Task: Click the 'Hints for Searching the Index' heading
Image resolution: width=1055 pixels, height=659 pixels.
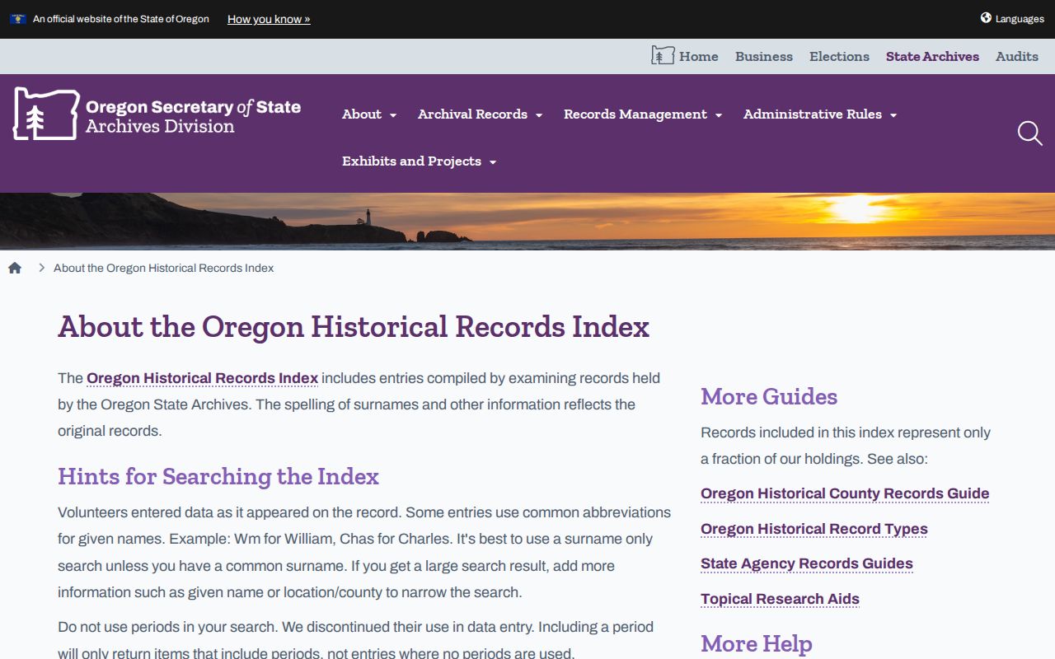Action: [x=218, y=476]
